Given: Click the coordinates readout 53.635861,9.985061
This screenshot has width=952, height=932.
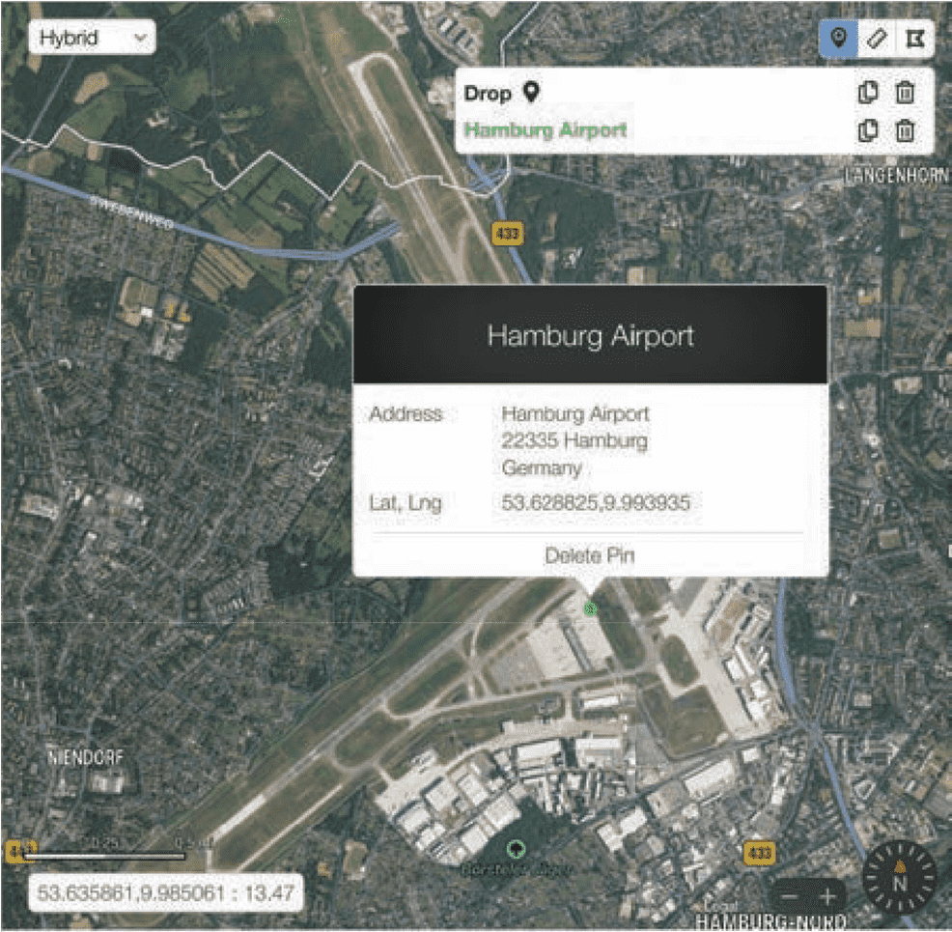Looking at the screenshot, I should coord(166,892).
